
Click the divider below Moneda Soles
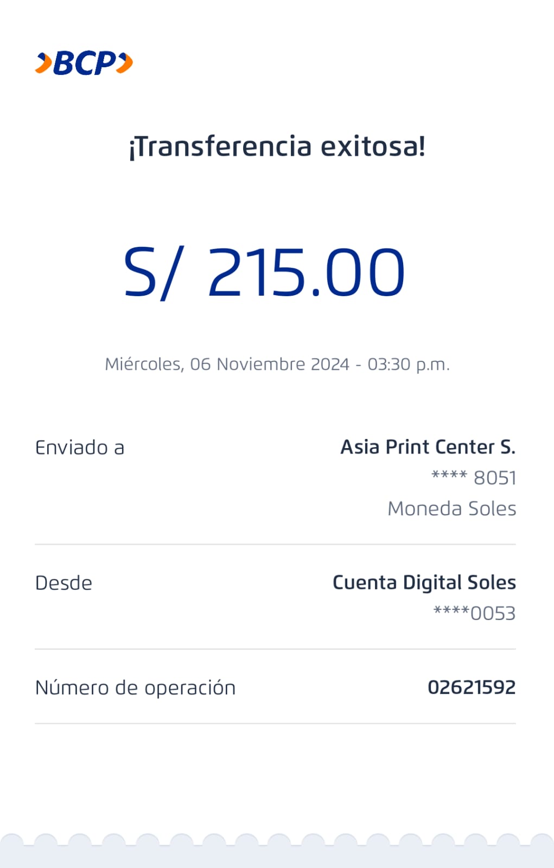point(275,544)
